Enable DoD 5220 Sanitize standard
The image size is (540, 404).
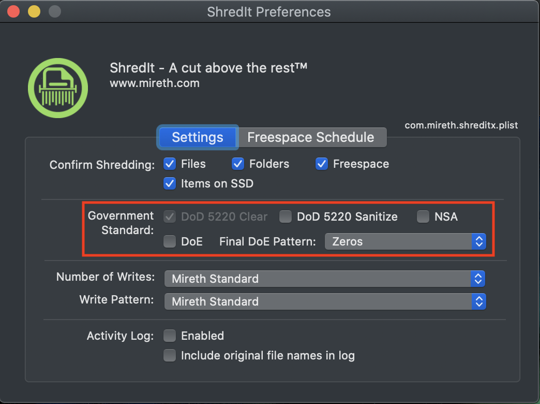[286, 217]
